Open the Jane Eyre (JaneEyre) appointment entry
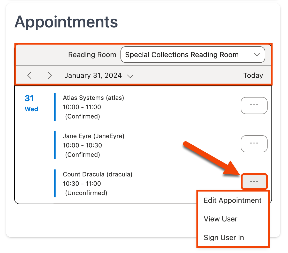The image size is (288, 253). (94, 136)
